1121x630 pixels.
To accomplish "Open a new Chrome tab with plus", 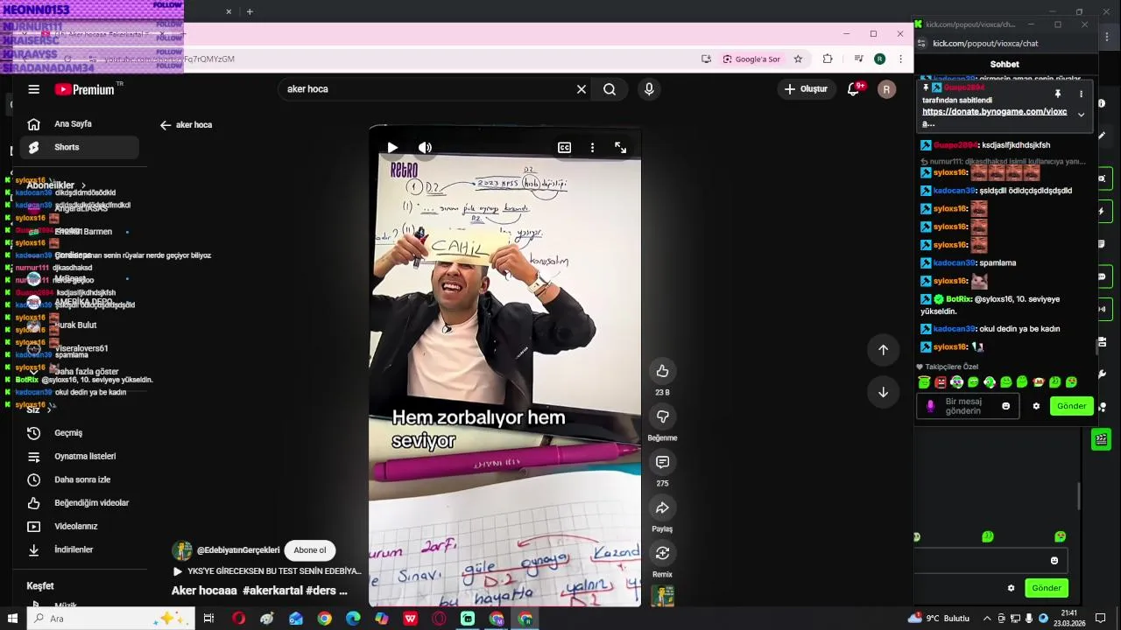I will 250,11.
